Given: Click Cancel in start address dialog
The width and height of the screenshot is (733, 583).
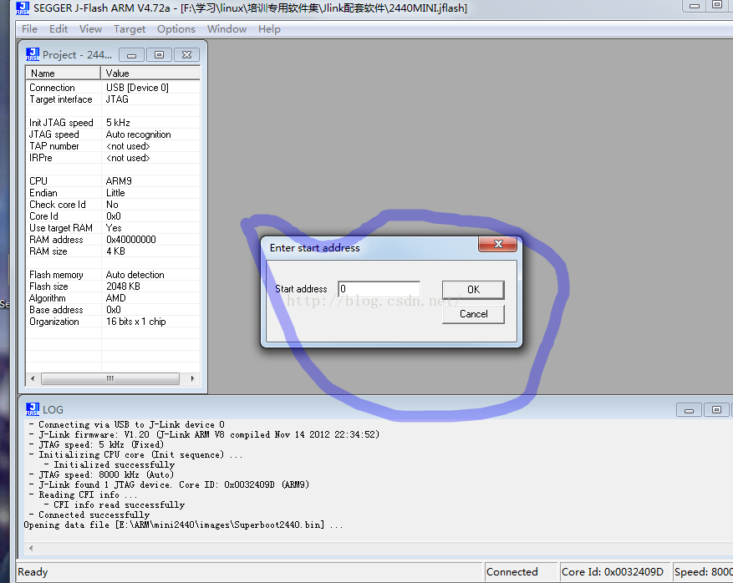Looking at the screenshot, I should 473,314.
